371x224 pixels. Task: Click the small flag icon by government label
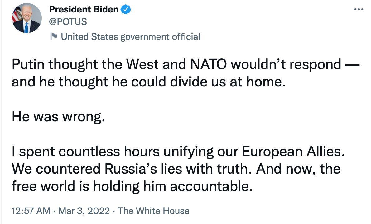(x=54, y=37)
